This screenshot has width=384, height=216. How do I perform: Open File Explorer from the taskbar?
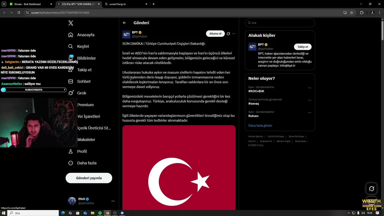click(x=93, y=213)
